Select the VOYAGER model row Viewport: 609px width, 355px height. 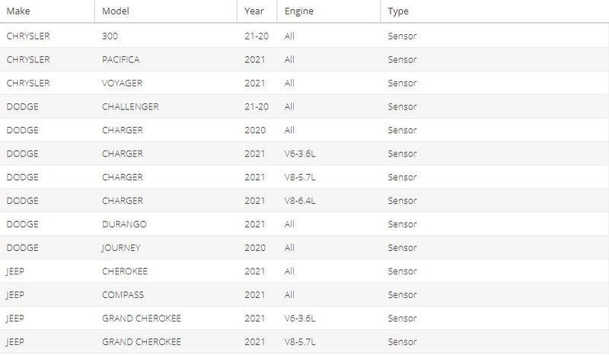pos(304,83)
